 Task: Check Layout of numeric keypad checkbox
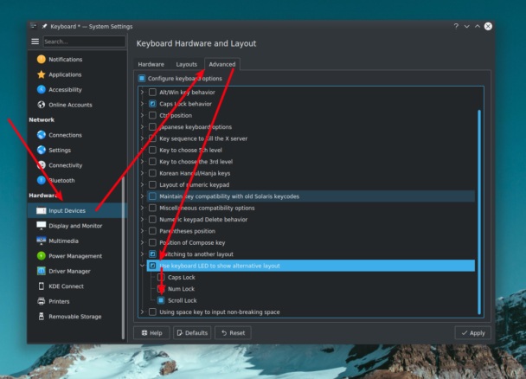[152, 184]
